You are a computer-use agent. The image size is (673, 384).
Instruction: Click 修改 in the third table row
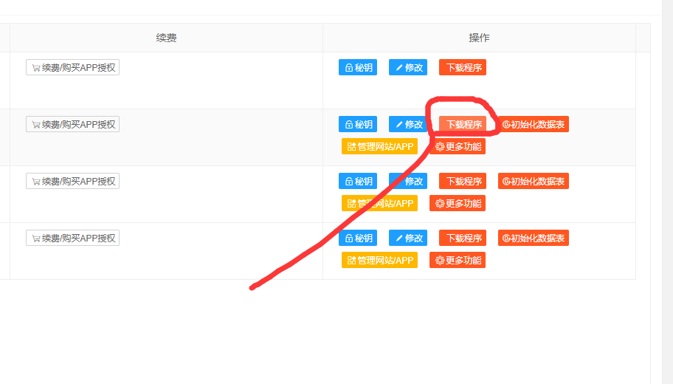click(408, 181)
